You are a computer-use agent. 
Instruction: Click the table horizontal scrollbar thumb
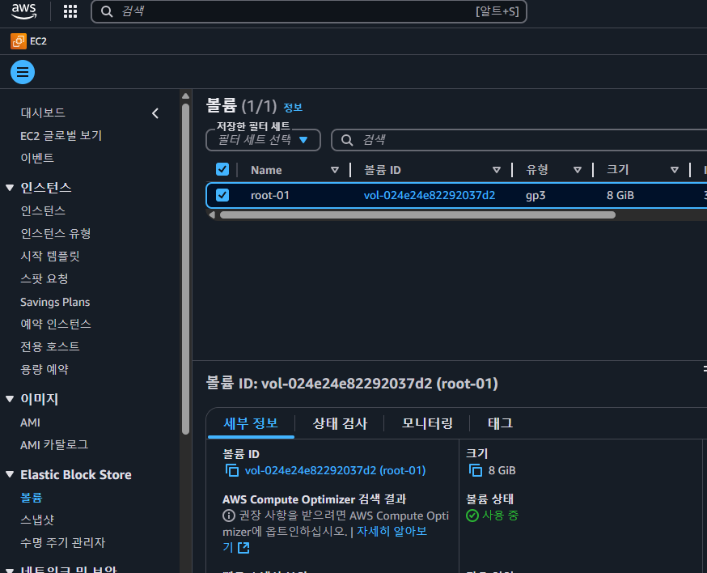click(x=417, y=214)
